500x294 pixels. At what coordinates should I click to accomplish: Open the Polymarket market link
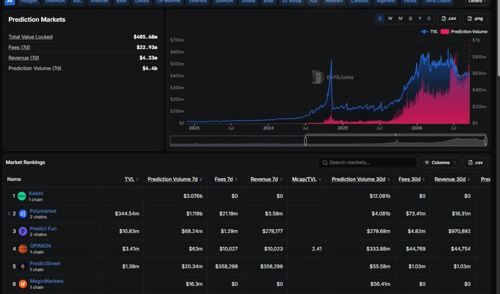click(x=43, y=211)
